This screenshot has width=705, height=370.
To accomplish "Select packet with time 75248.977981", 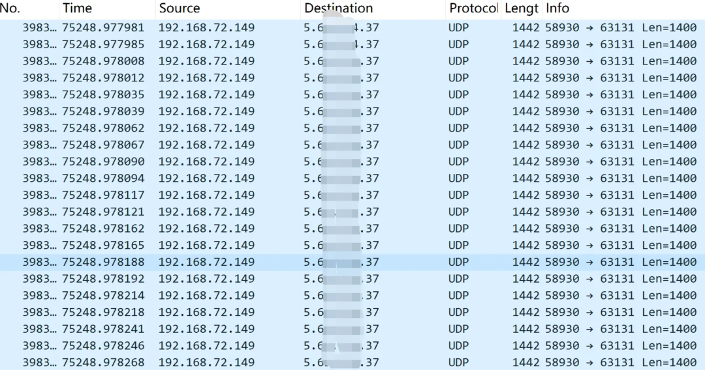I will 103,27.
